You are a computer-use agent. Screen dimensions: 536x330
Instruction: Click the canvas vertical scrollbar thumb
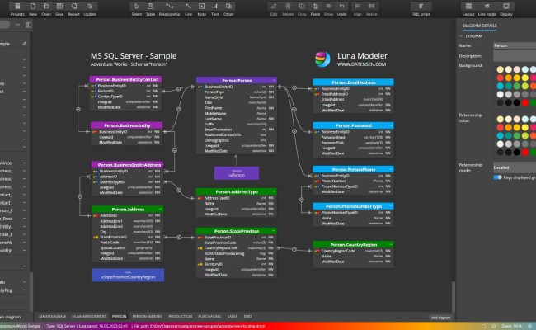click(454, 296)
